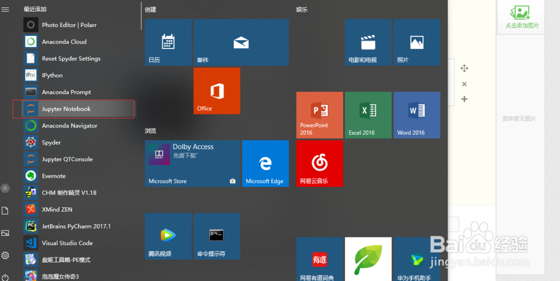Image resolution: width=560 pixels, height=281 pixels.
Task: Click the user account icon in sidebar
Action: pos(5,188)
